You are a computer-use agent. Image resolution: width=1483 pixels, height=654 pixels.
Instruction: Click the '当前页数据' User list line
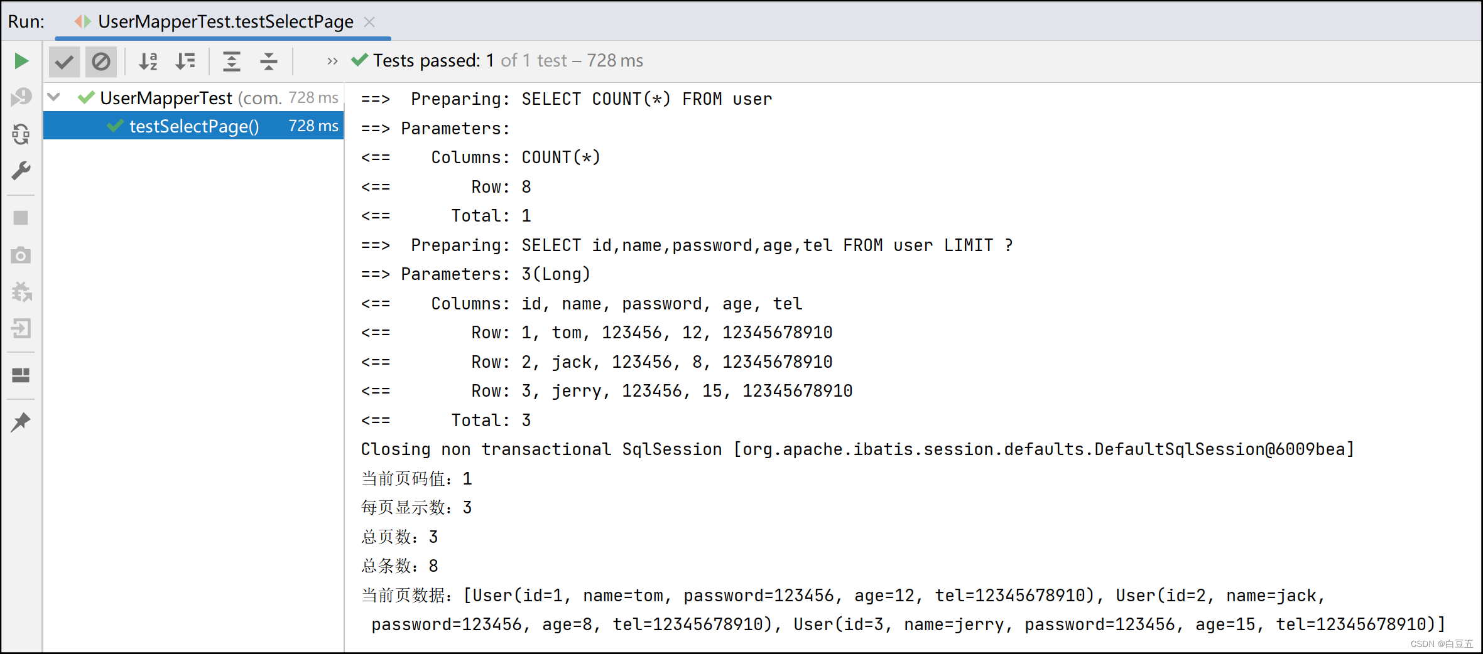coord(903,610)
